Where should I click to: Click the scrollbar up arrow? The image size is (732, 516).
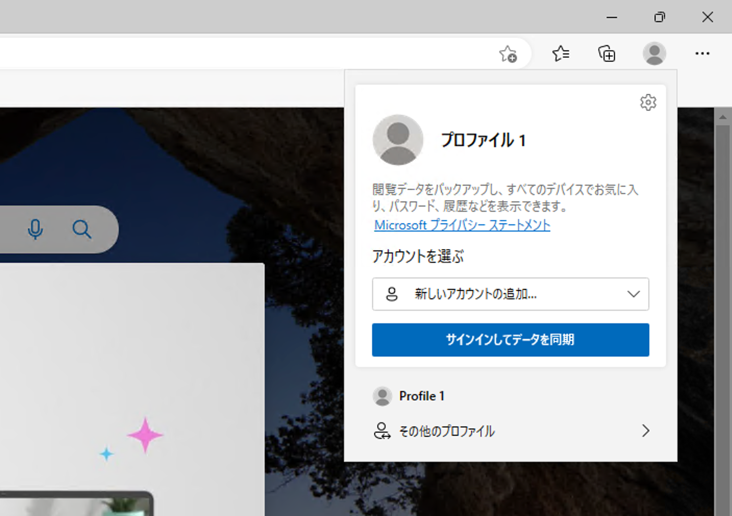point(723,117)
